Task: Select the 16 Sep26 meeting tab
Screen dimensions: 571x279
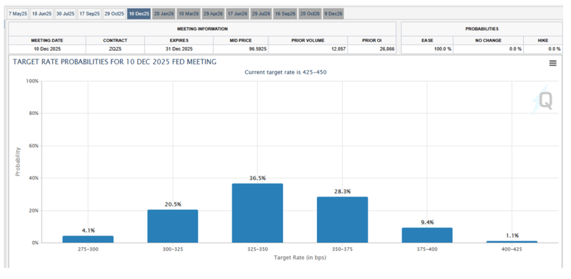Action: [285, 14]
